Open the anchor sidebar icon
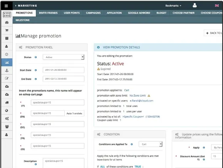 pos(7,70)
